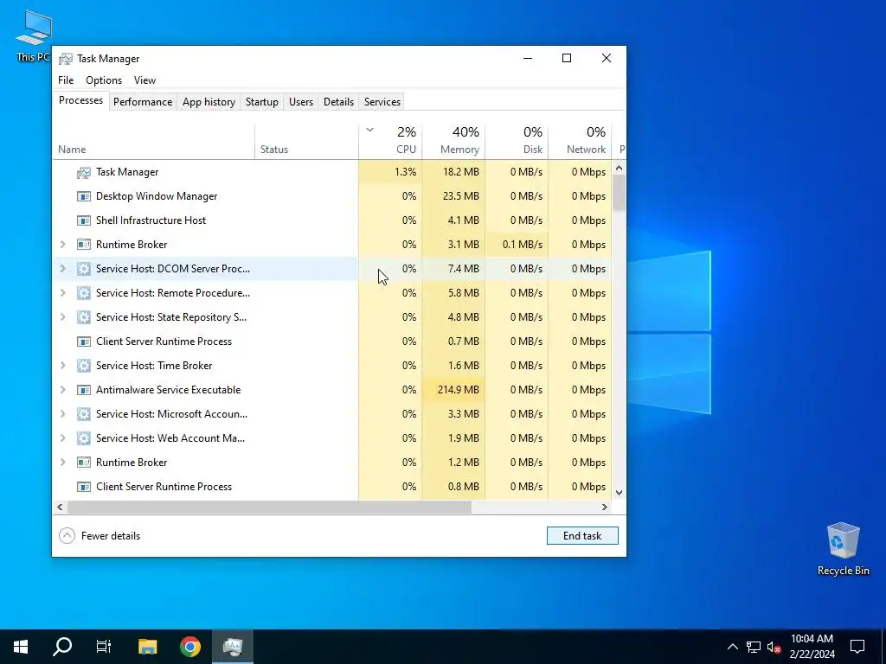Screen dimensions: 886x664
Task: Launch Google Chrome from the taskbar
Action: (x=189, y=647)
